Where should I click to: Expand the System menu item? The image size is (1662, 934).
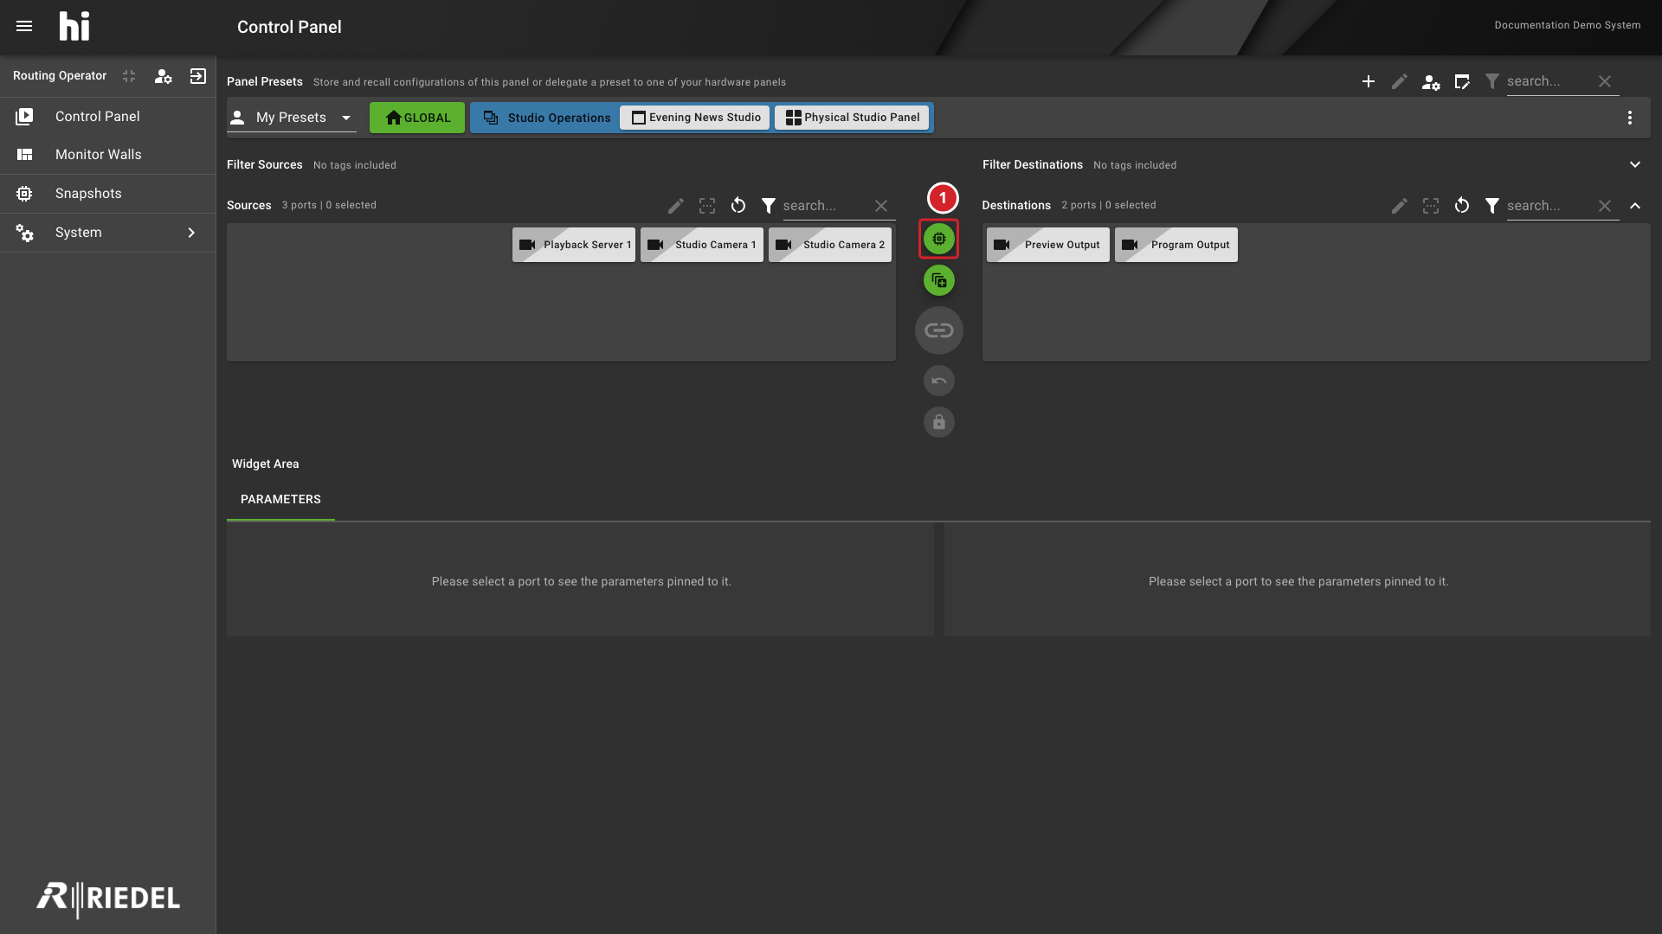click(x=107, y=233)
